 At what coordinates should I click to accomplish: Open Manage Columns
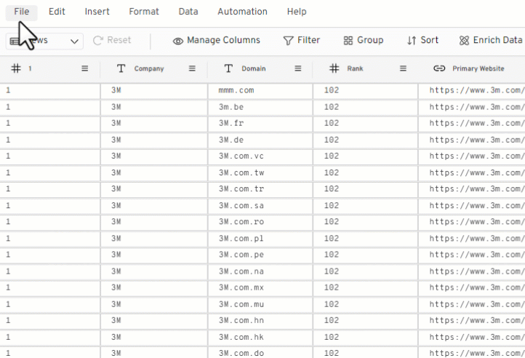(216, 40)
